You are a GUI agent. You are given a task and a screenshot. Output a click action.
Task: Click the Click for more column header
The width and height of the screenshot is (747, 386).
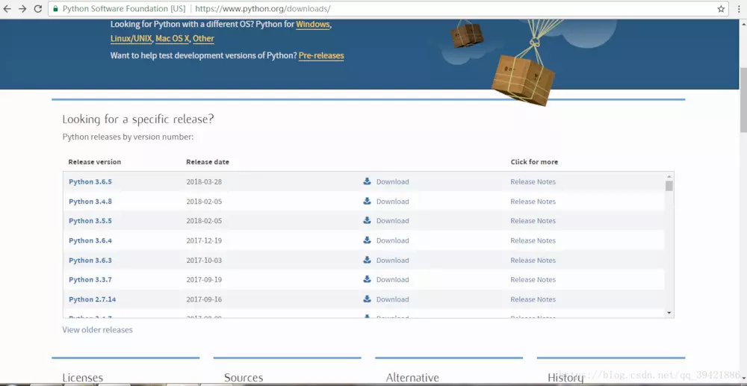[x=534, y=162]
